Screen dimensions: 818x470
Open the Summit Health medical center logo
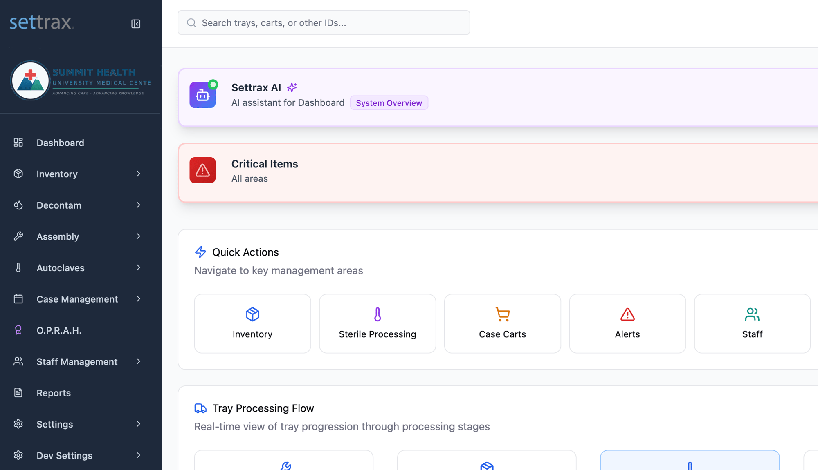click(x=81, y=80)
